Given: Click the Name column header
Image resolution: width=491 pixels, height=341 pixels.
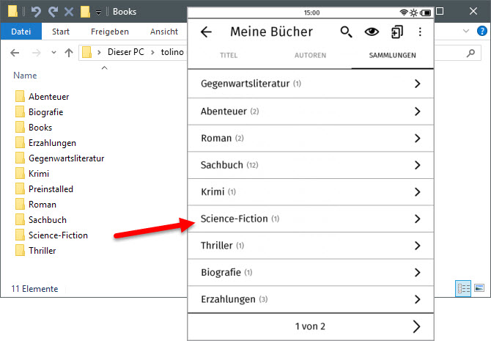Looking at the screenshot, I should [25, 76].
